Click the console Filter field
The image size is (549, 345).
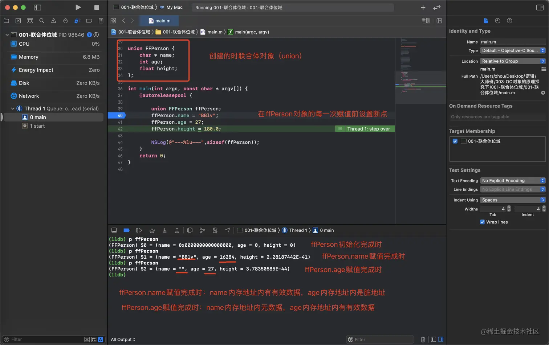[380, 340]
